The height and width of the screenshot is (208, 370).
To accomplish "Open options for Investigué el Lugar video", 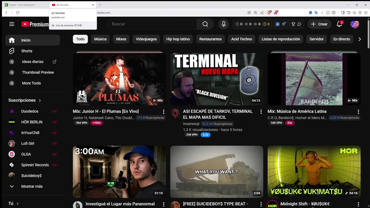I will [x=164, y=204].
